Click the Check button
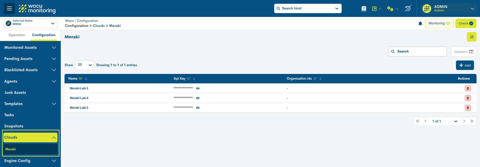Image resolution: width=480 pixels, height=167 pixels. pos(466,23)
